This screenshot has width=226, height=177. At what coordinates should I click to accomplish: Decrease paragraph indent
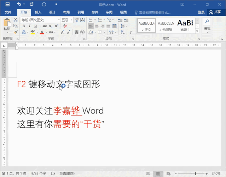[x=120, y=20]
